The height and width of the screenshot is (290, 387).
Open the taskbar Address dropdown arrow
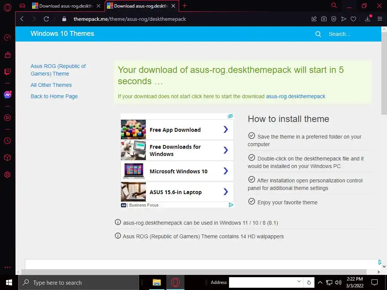click(299, 282)
